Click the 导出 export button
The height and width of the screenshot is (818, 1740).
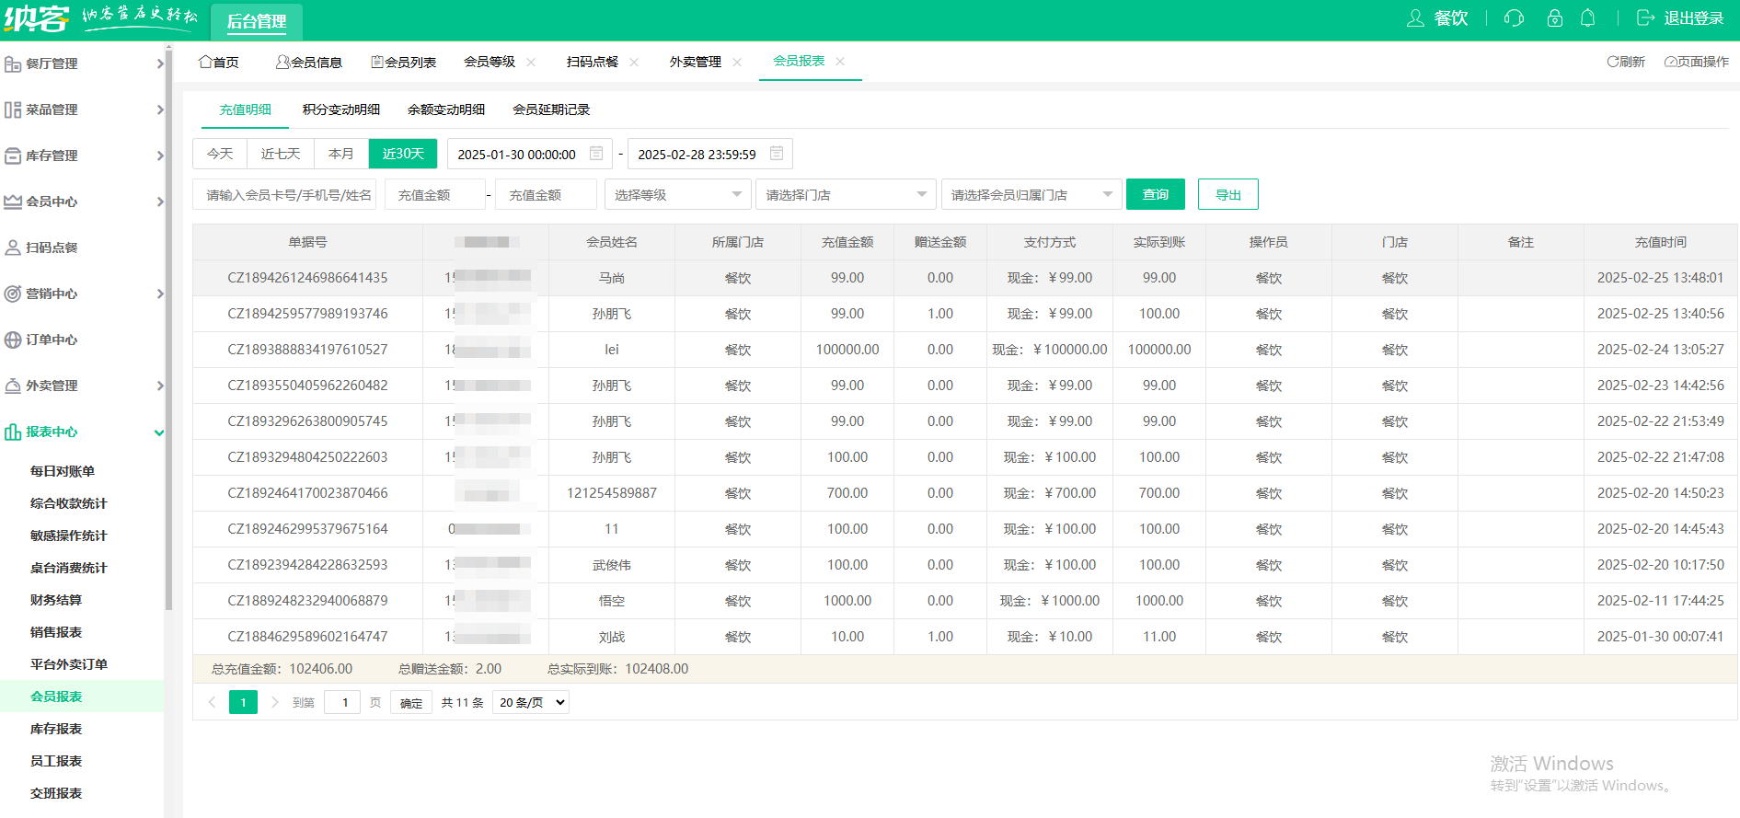click(1227, 195)
